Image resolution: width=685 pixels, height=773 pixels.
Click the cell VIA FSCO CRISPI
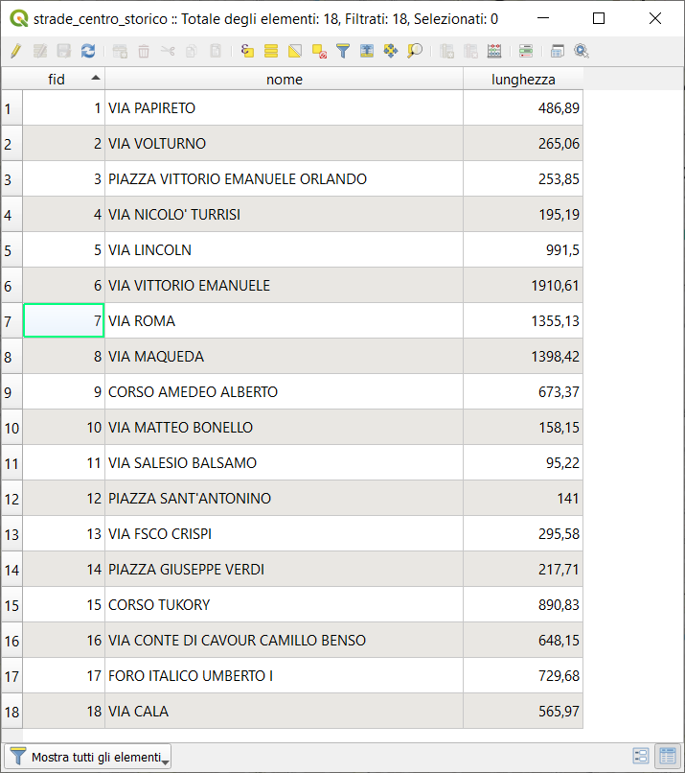(285, 534)
